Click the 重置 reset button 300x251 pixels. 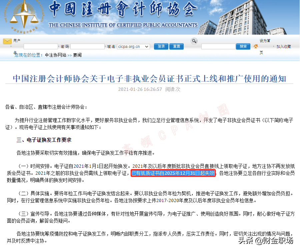pyautogui.click(x=176, y=46)
